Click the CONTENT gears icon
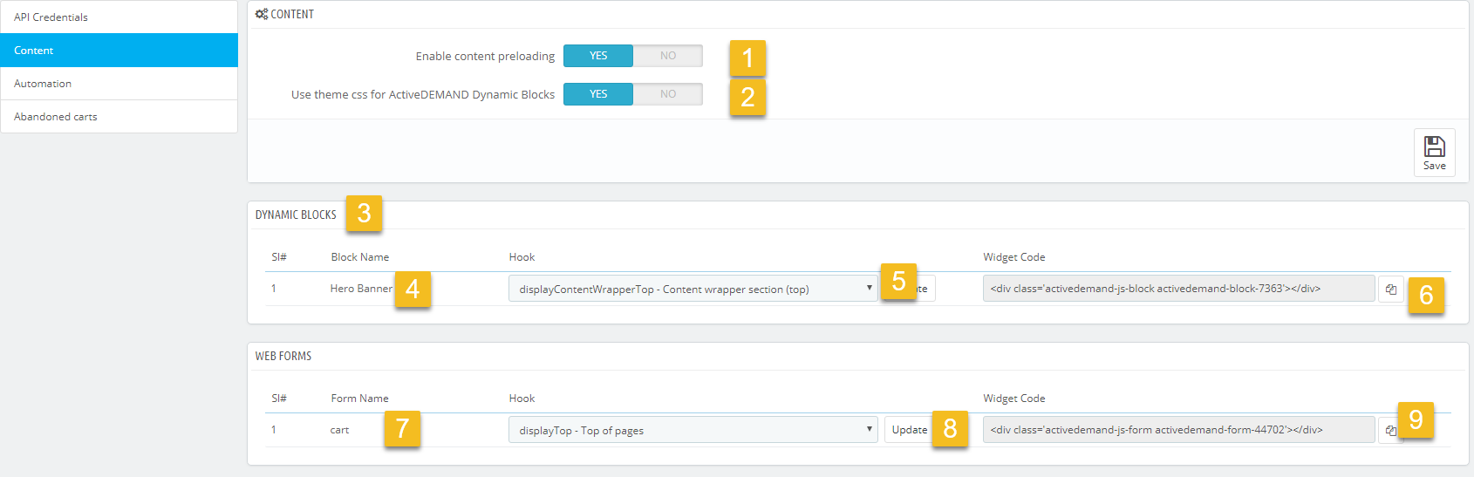The width and height of the screenshot is (1474, 477). [262, 14]
